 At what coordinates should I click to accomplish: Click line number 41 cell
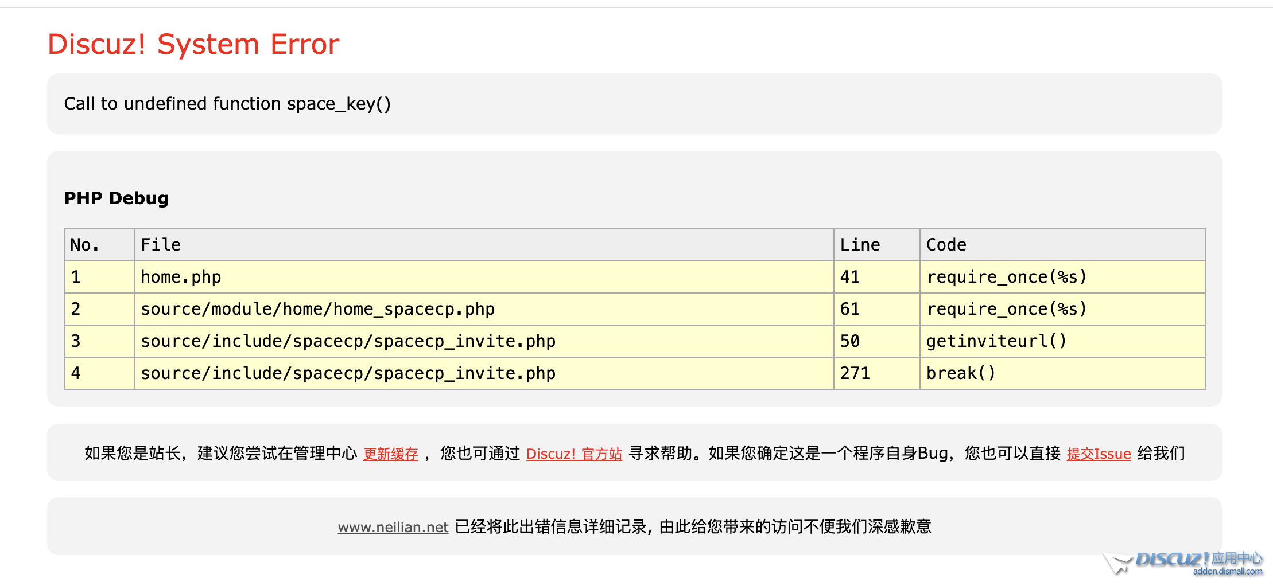[849, 277]
